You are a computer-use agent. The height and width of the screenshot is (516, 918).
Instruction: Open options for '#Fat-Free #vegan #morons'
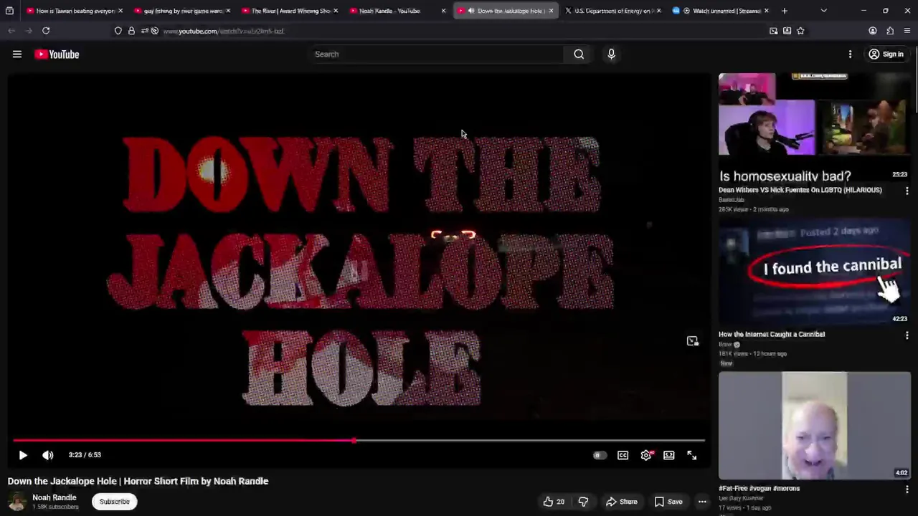pos(907,489)
